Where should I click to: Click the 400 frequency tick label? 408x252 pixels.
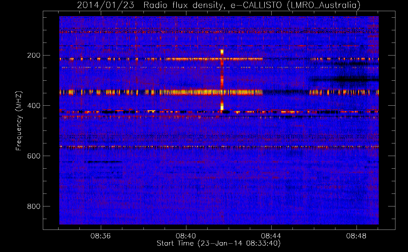pyautogui.click(x=34, y=106)
